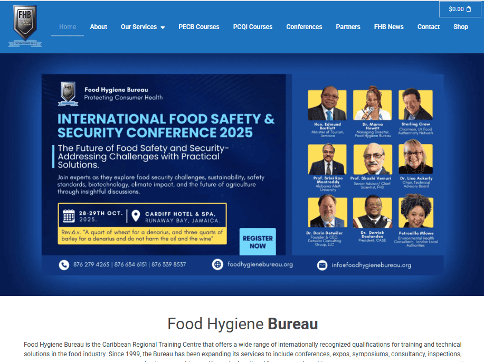Select Dr. Derrick Deslandes' speaker photo
The image size is (484, 362).
pos(373,212)
